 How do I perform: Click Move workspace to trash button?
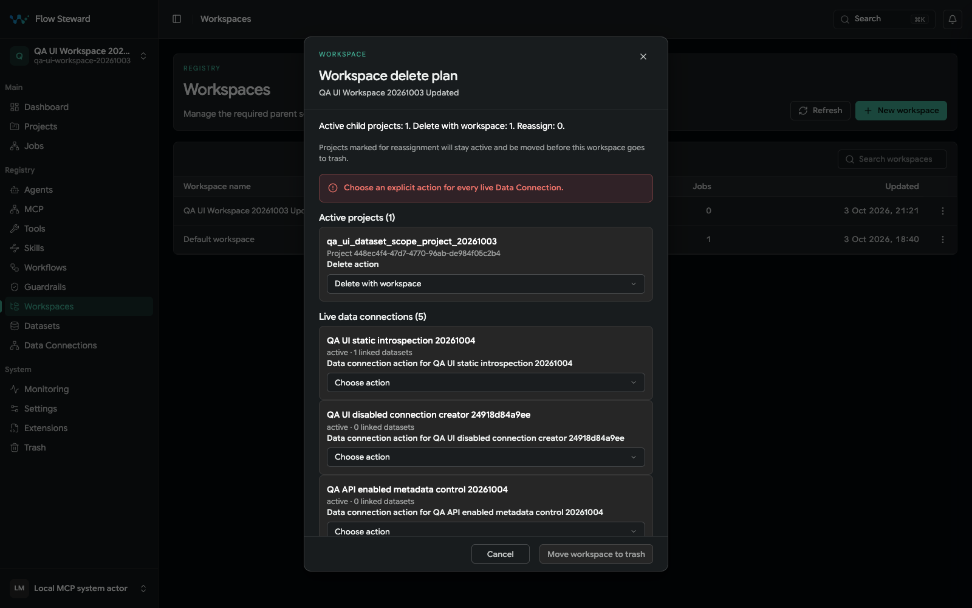596,554
